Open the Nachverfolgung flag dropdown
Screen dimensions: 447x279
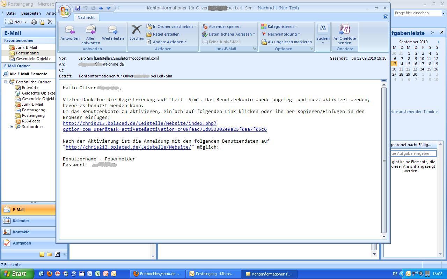point(281,34)
